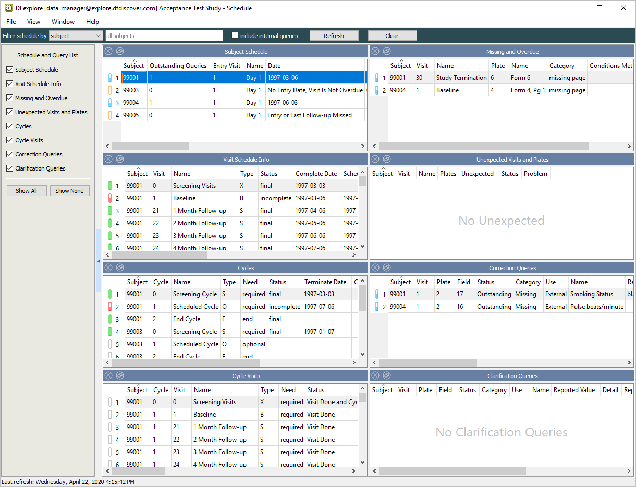The width and height of the screenshot is (636, 487).
Task: Open the Window menu
Action: [63, 22]
